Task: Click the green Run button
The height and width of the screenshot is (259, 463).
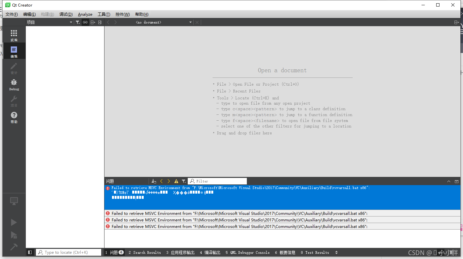Action: [14, 222]
